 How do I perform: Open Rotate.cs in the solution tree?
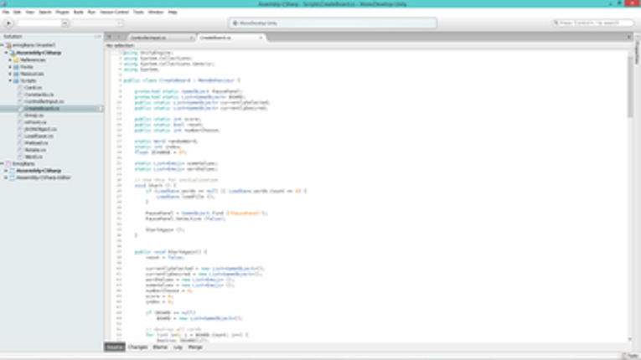point(34,150)
